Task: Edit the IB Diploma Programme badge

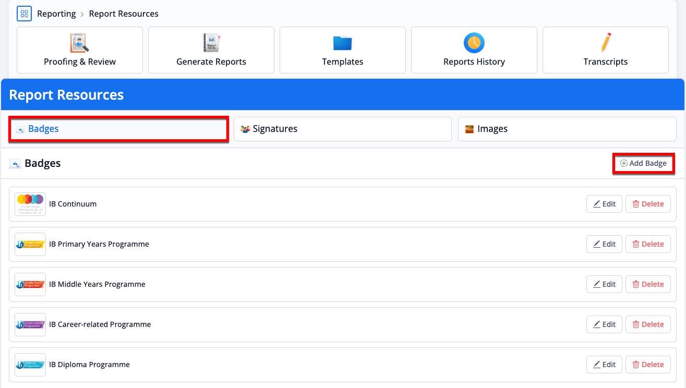Action: click(604, 365)
